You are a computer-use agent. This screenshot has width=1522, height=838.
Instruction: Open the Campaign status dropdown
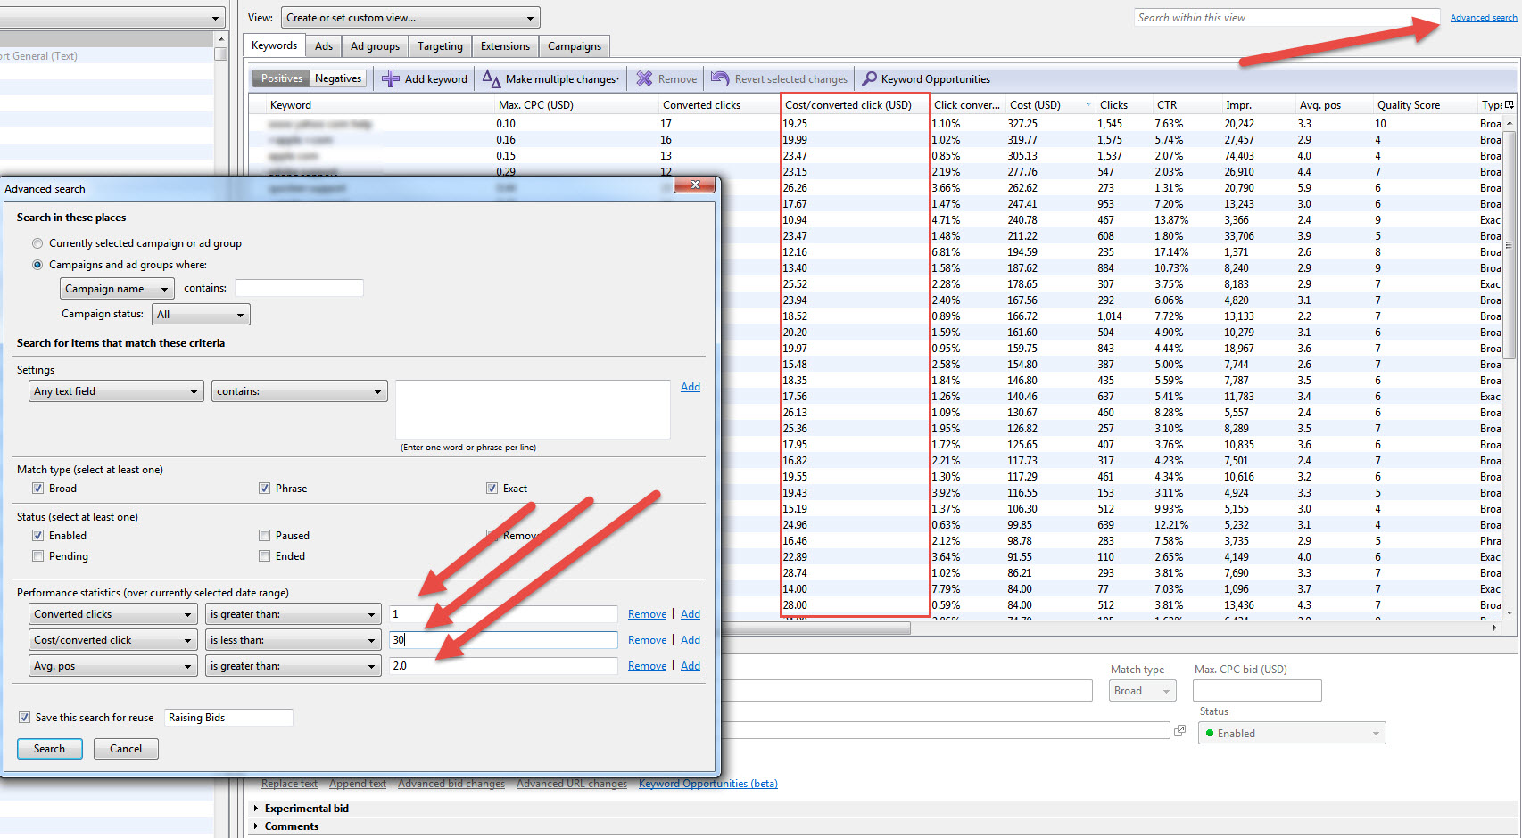tap(201, 315)
